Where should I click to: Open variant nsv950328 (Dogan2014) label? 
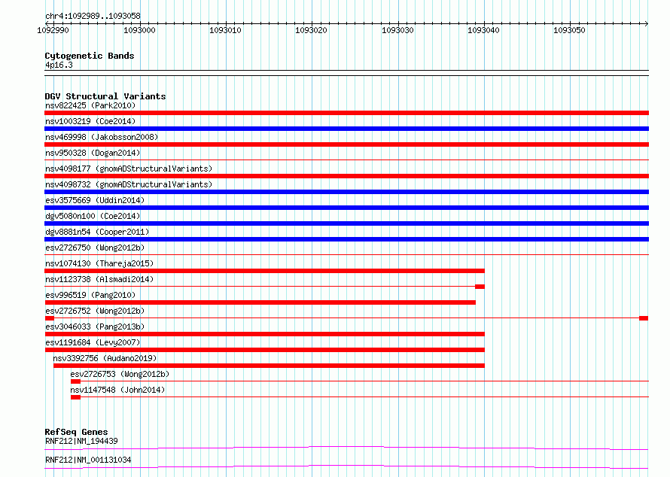click(93, 153)
